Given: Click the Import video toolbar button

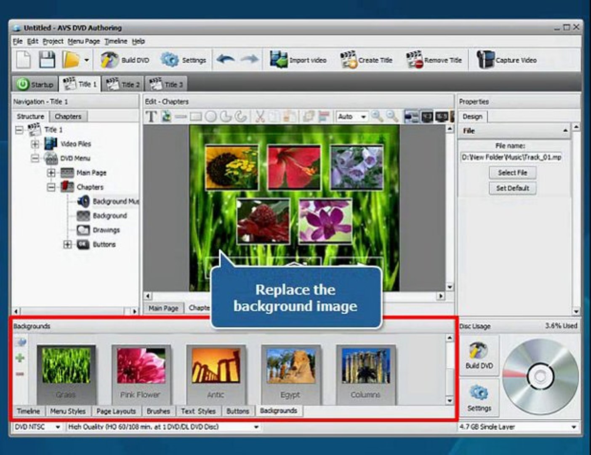Looking at the screenshot, I should click(x=298, y=60).
